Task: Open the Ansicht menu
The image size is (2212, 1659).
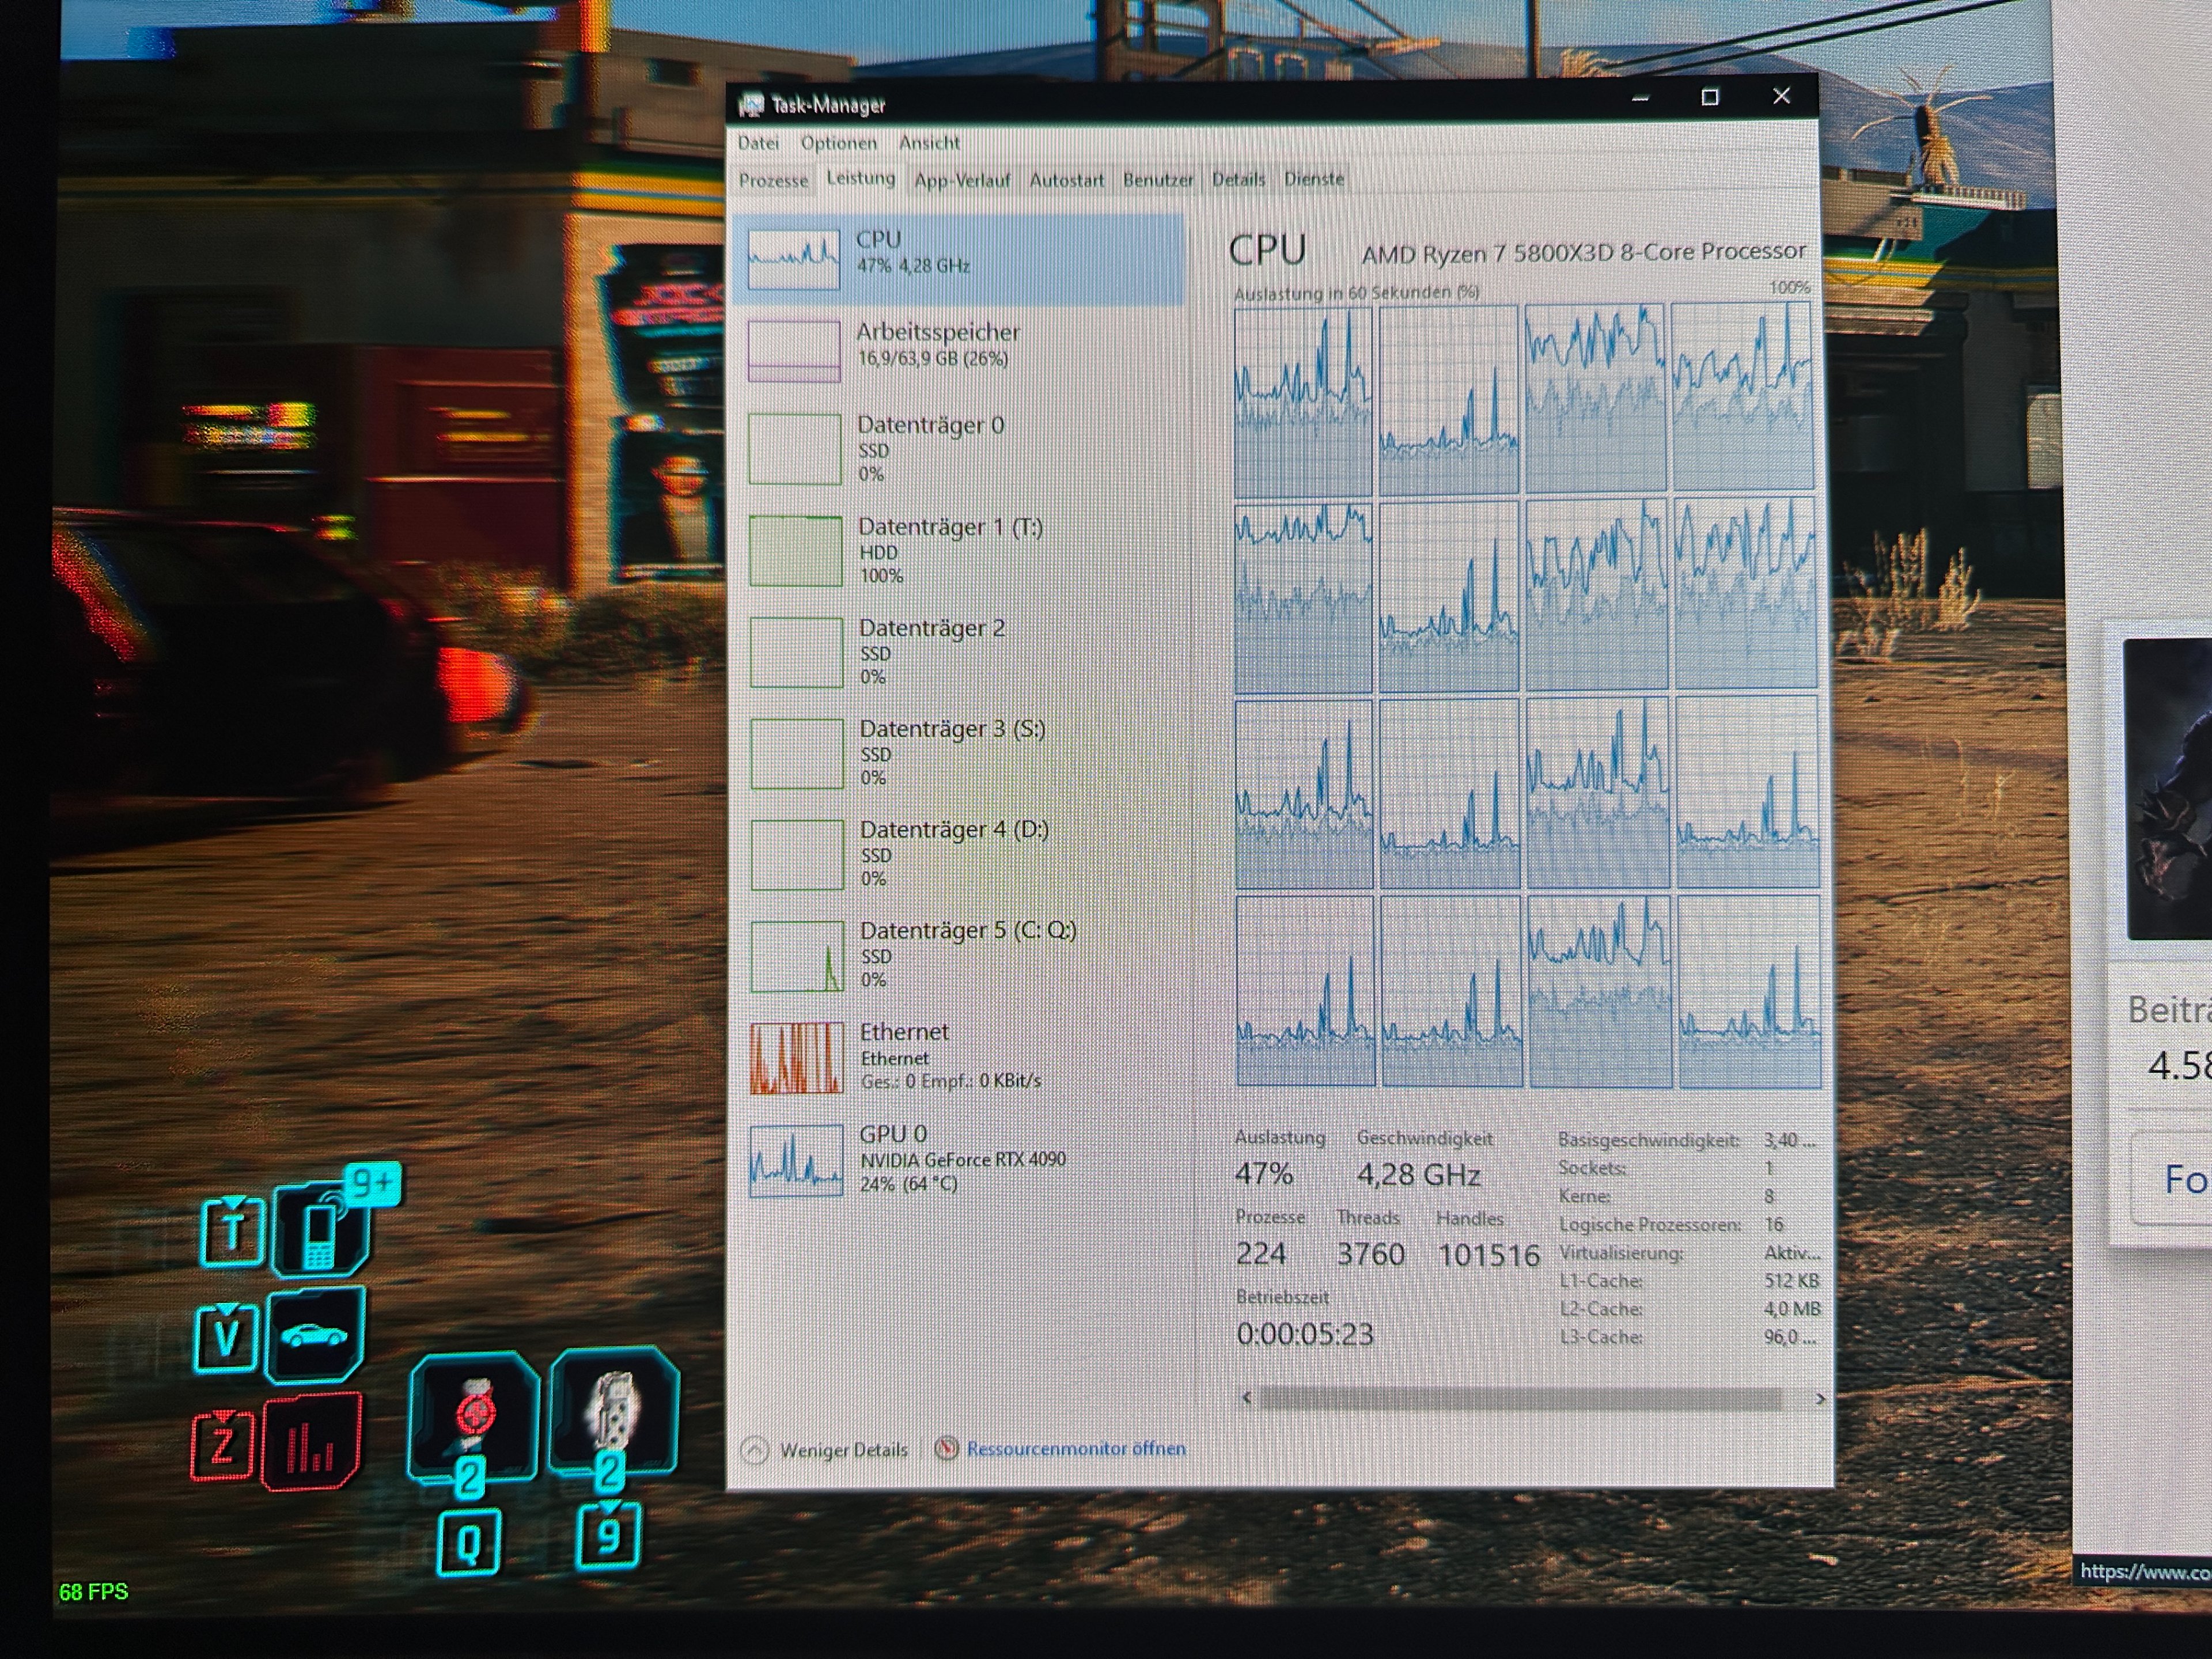Action: 929,143
